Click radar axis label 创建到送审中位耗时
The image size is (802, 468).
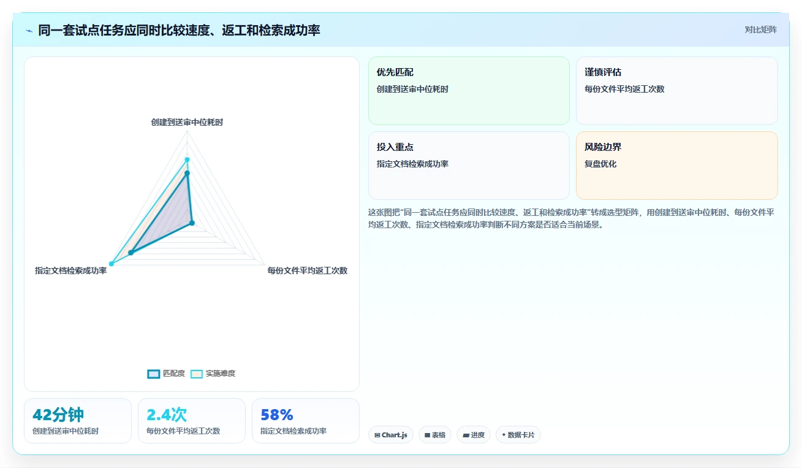coord(187,122)
